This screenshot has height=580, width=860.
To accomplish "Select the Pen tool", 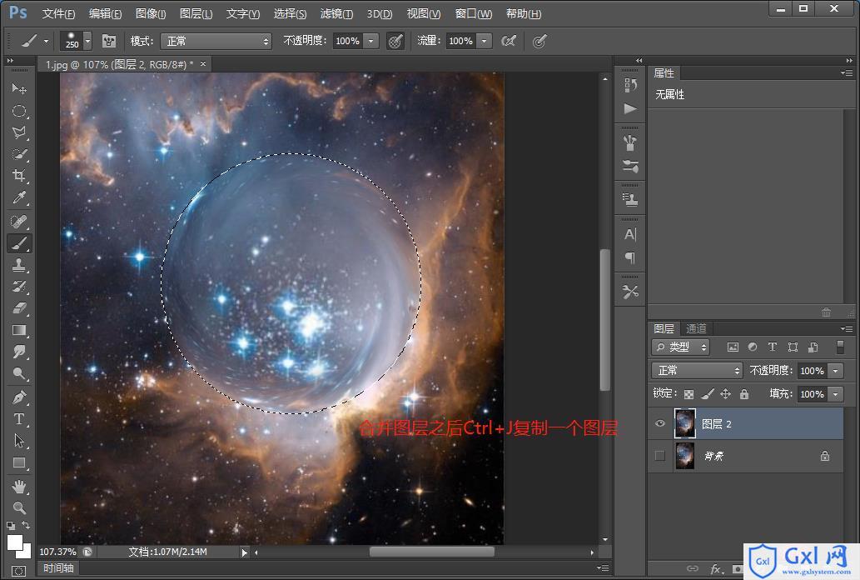I will tap(19, 397).
